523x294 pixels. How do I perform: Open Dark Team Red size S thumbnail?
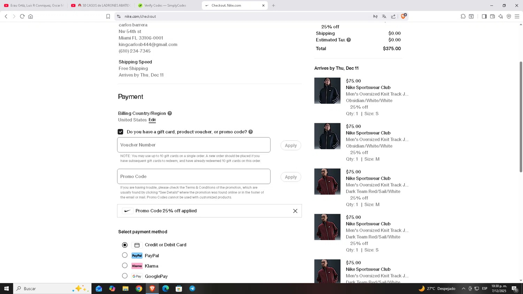pyautogui.click(x=327, y=227)
